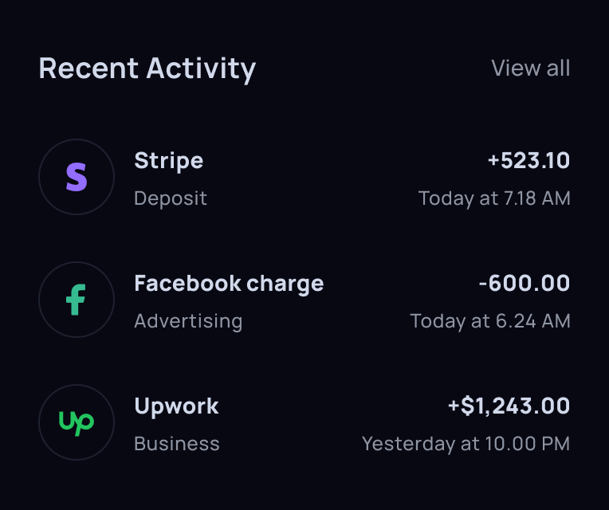The height and width of the screenshot is (510, 609).
Task: Select the Upwork transaction name
Action: coord(176,406)
